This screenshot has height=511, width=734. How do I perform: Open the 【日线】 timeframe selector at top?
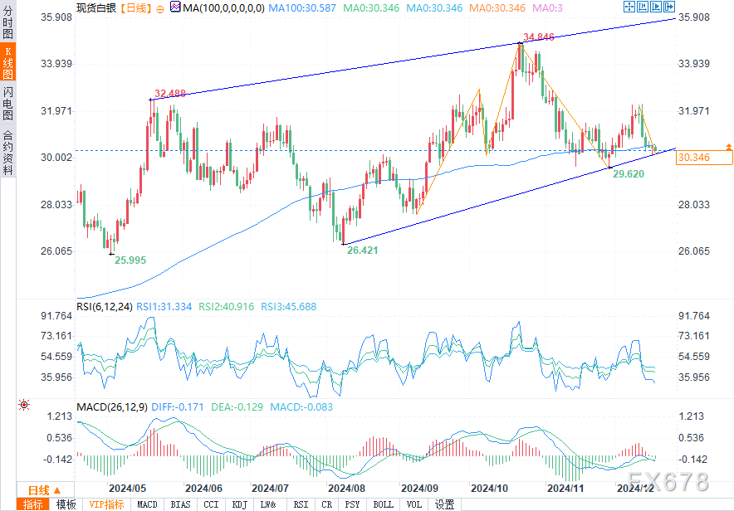135,8
